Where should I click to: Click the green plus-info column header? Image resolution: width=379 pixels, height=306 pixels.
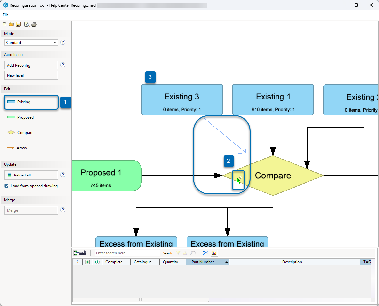(97, 262)
